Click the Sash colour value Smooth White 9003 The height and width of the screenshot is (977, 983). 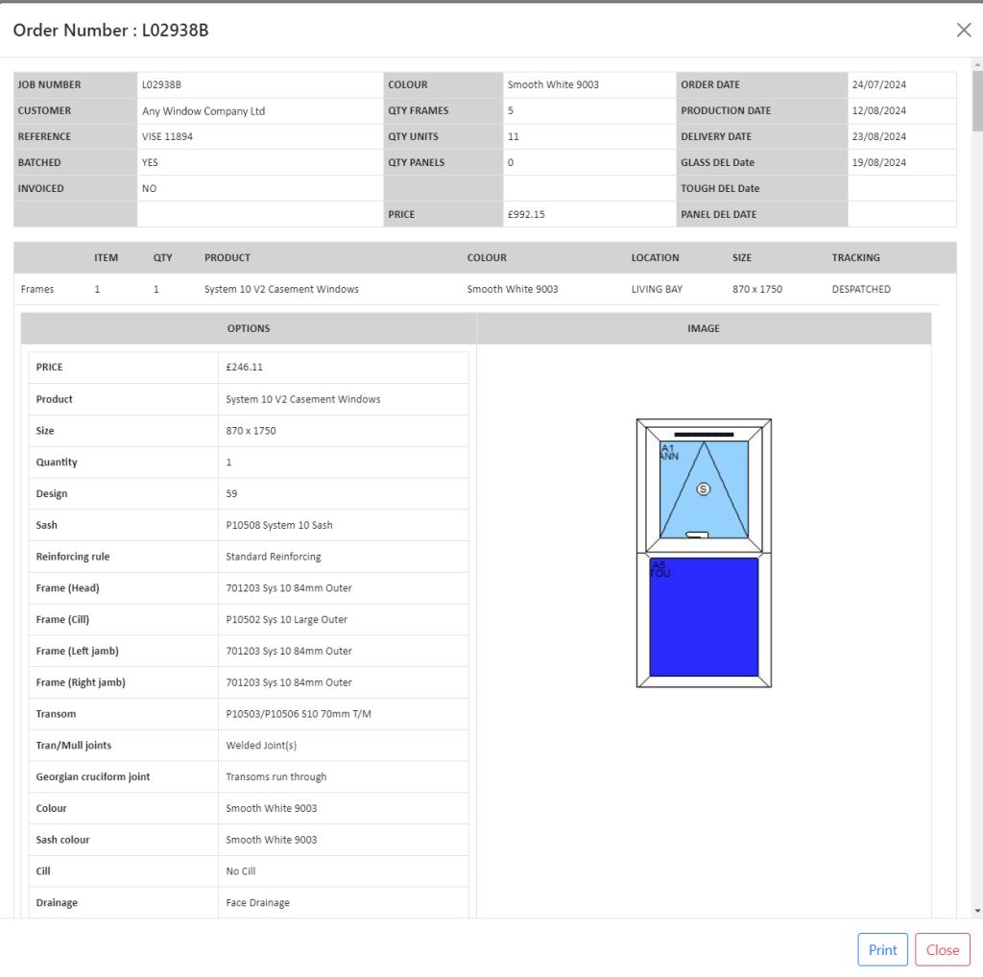[271, 840]
